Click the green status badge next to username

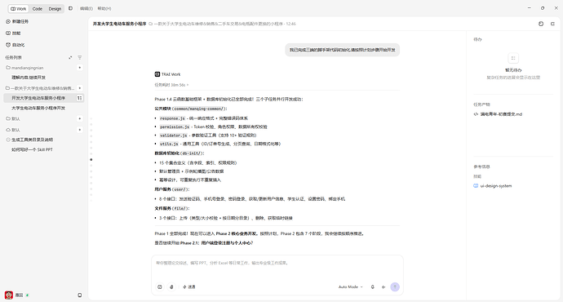(27, 295)
